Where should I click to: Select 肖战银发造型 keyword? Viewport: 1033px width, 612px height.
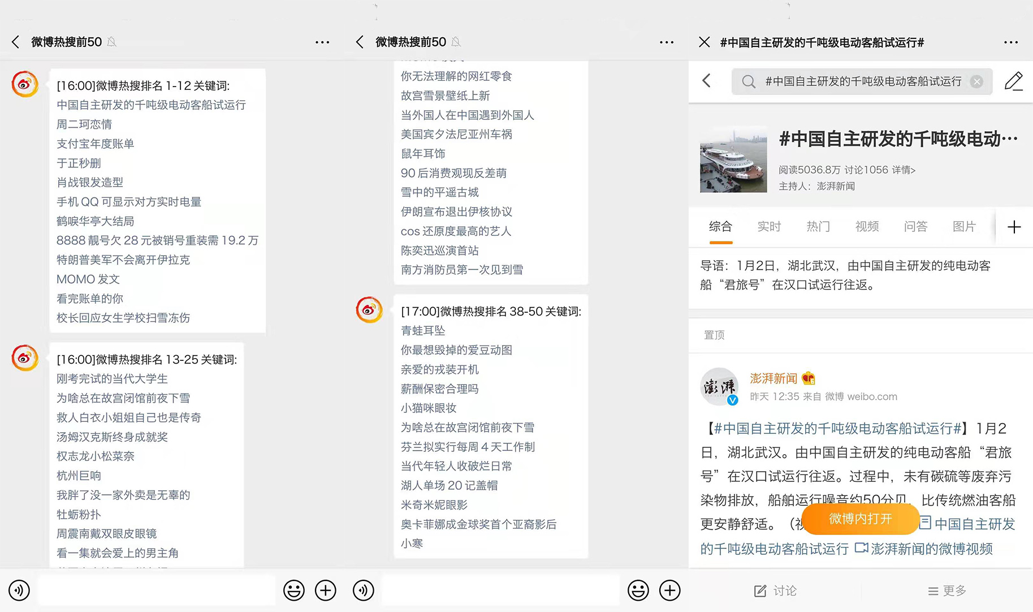[x=90, y=182]
